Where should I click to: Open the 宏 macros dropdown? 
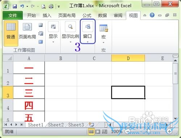[104, 34]
